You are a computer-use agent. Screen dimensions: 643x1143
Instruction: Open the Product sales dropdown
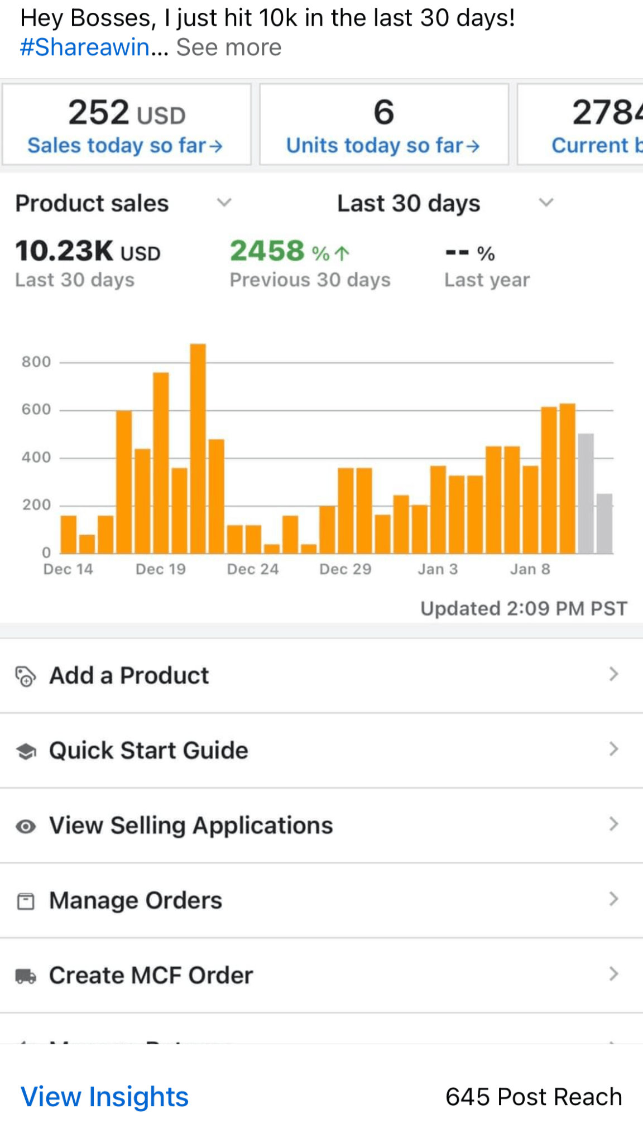(224, 203)
